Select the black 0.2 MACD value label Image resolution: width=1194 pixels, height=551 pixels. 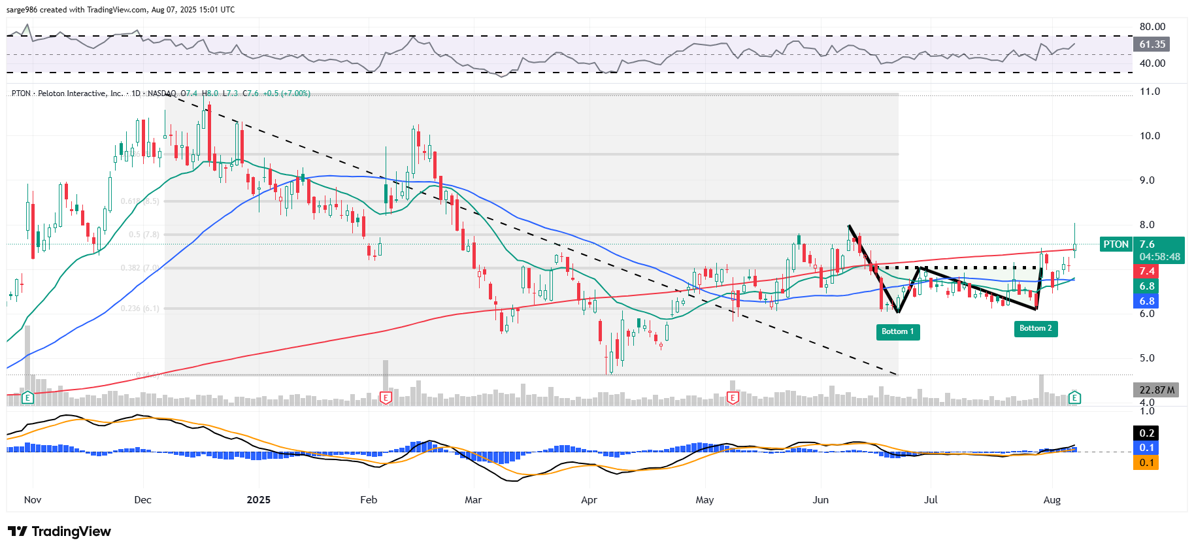[x=1146, y=433]
